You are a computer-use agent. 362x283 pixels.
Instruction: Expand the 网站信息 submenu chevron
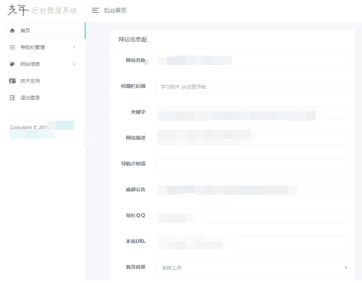(x=74, y=64)
